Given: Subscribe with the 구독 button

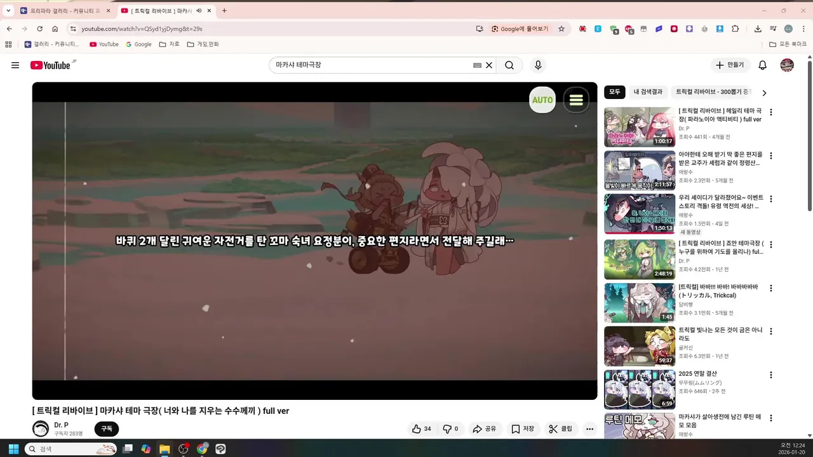Looking at the screenshot, I should click(107, 429).
